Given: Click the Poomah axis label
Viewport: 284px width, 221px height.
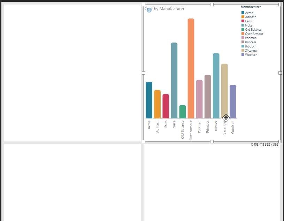Looking at the screenshot, I should [x=199, y=127].
